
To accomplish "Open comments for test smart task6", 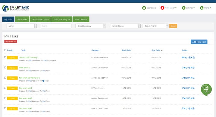I will pyautogui.click(x=187, y=108).
